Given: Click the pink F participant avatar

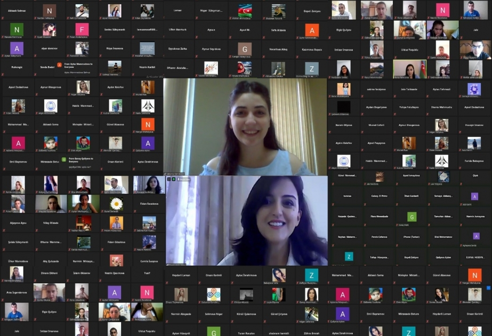Looking at the screenshot, I should pyautogui.click(x=82, y=30).
